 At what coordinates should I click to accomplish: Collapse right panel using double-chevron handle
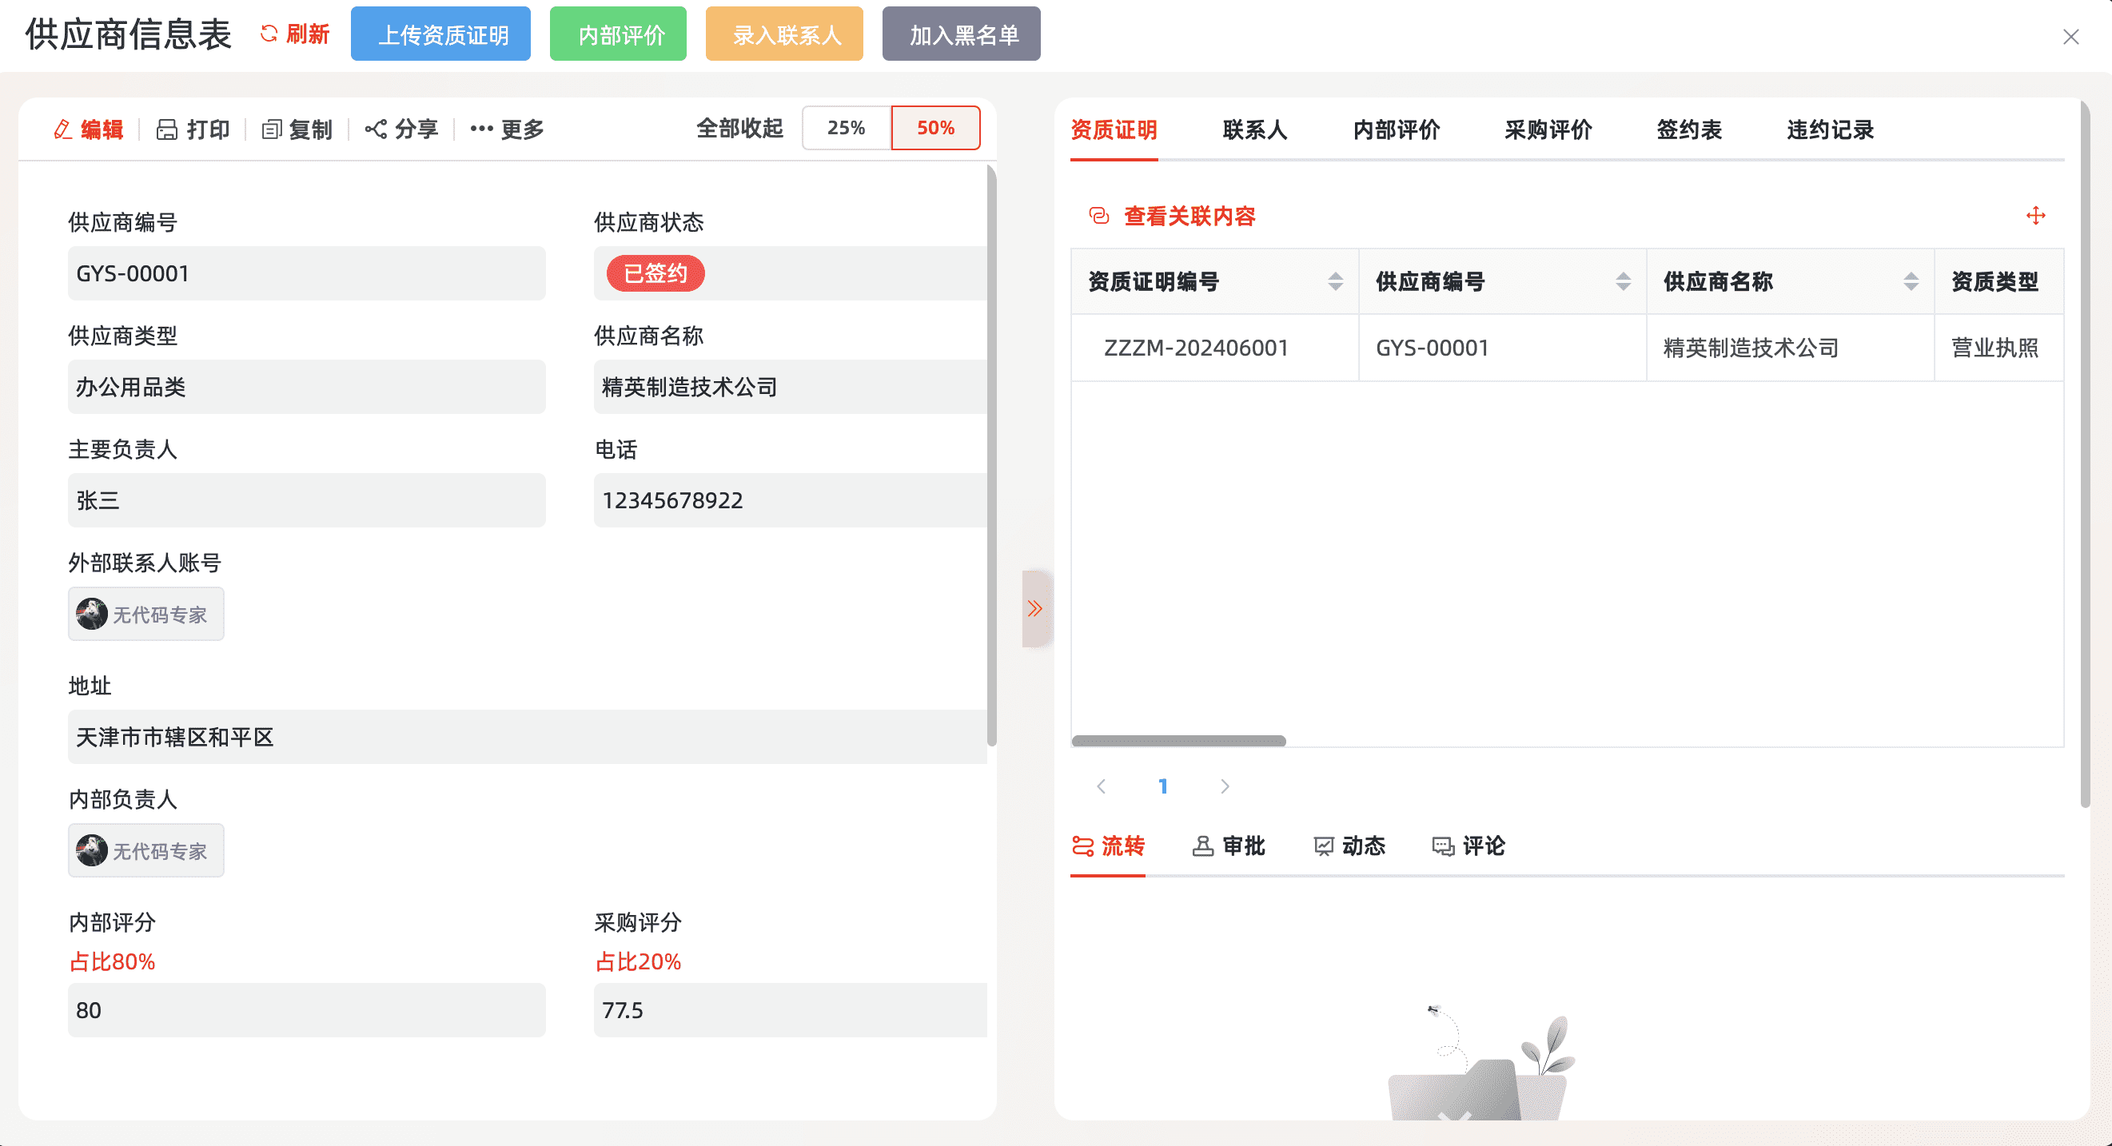[x=1034, y=608]
